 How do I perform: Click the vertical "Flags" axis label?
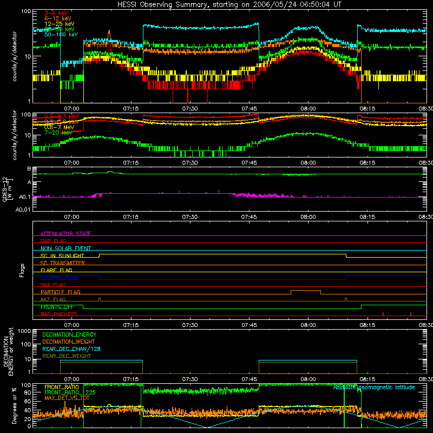(x=22, y=270)
